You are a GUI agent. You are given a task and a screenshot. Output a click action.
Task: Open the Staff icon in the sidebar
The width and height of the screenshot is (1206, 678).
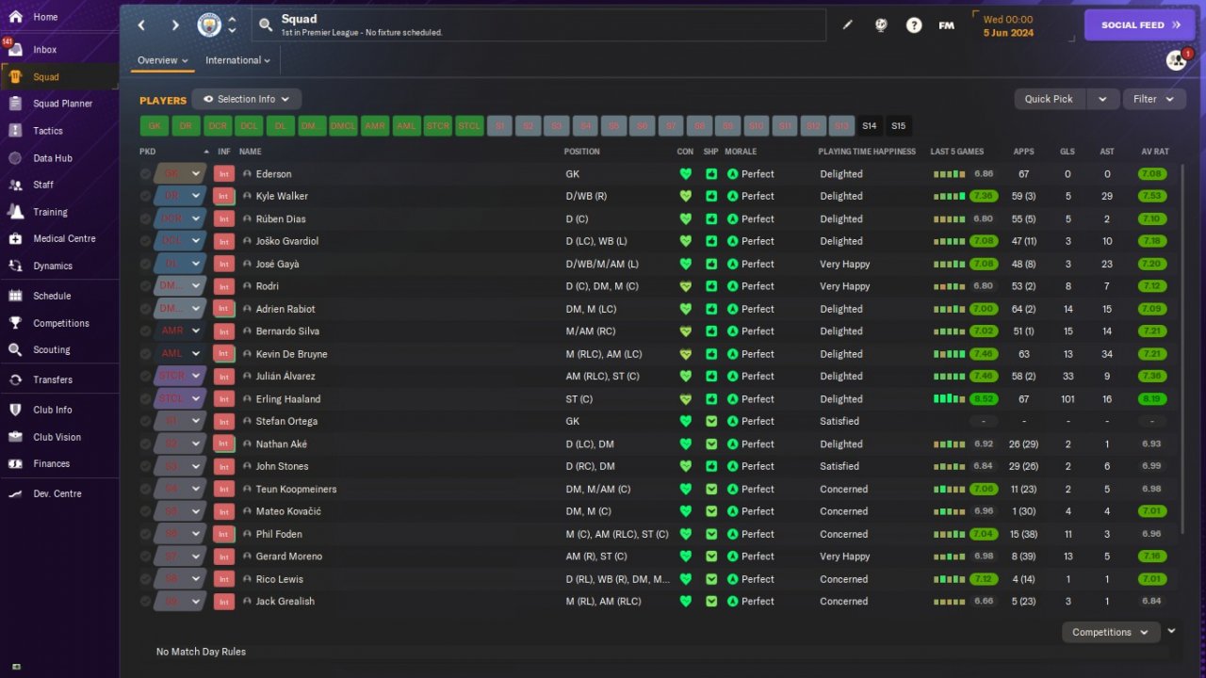[x=15, y=185]
